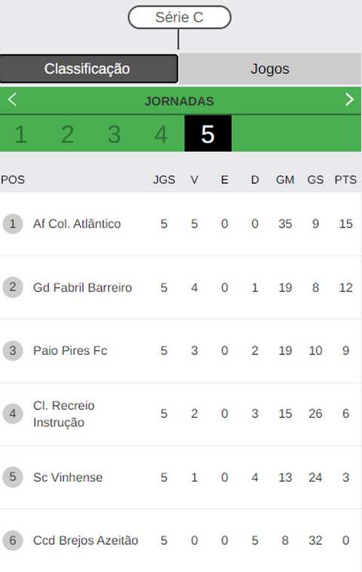Click position badge 2 beside Gd Fabril Barreiro
Image resolution: width=362 pixels, height=572 pixels.
pyautogui.click(x=13, y=287)
